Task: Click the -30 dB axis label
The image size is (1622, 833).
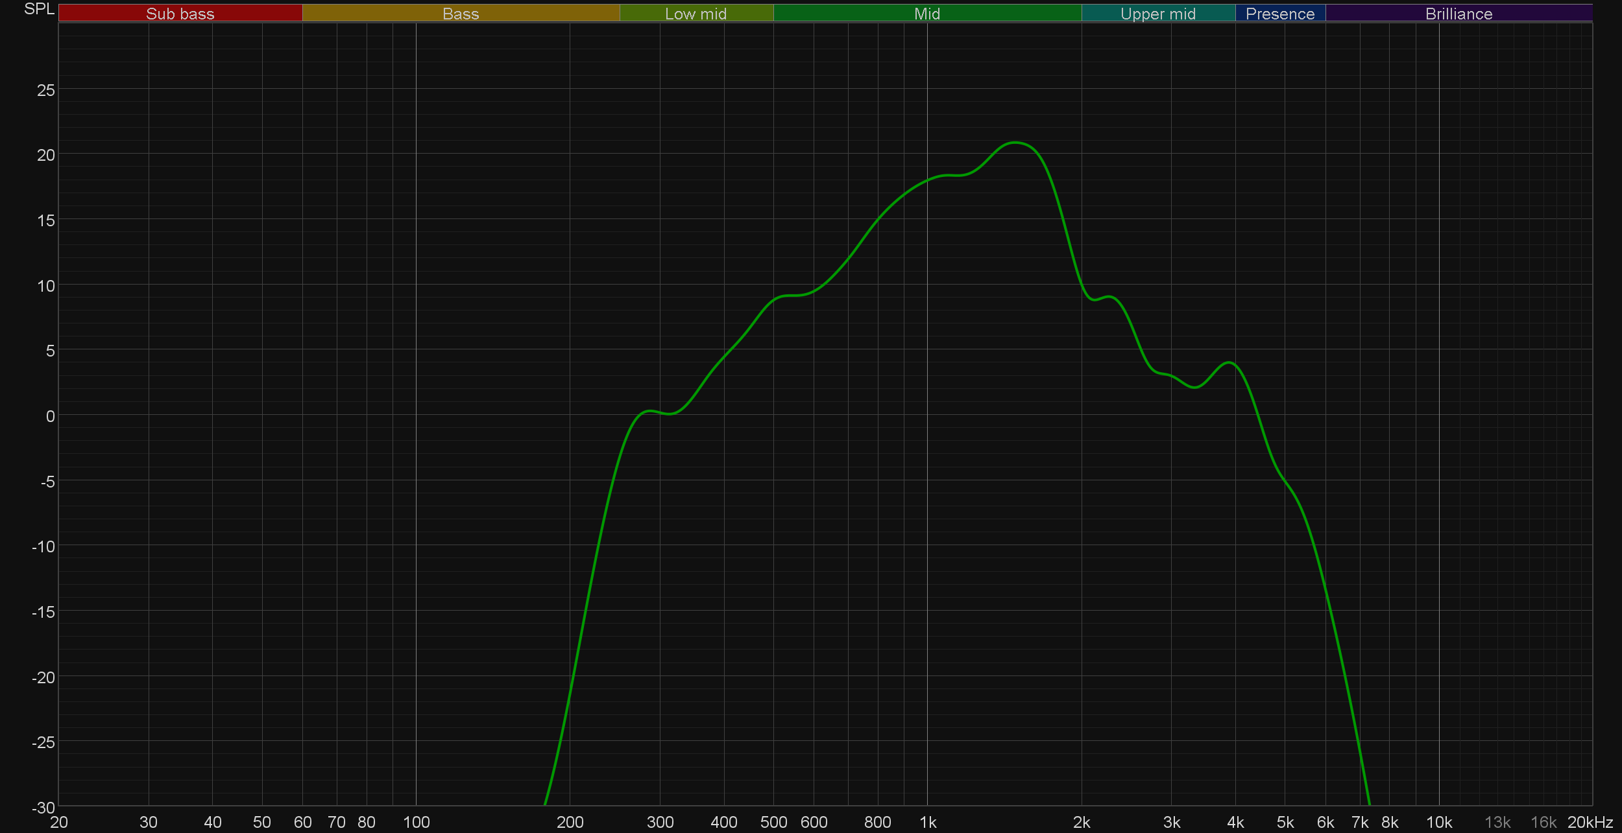Action: tap(43, 807)
